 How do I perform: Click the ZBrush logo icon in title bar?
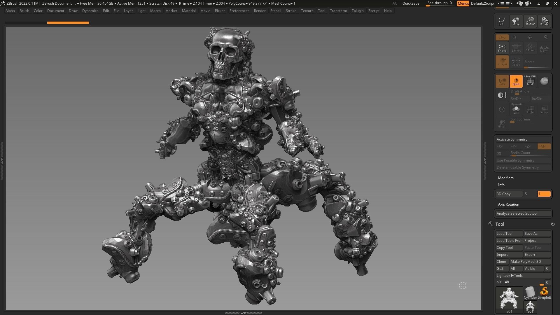pyautogui.click(x=3, y=3)
